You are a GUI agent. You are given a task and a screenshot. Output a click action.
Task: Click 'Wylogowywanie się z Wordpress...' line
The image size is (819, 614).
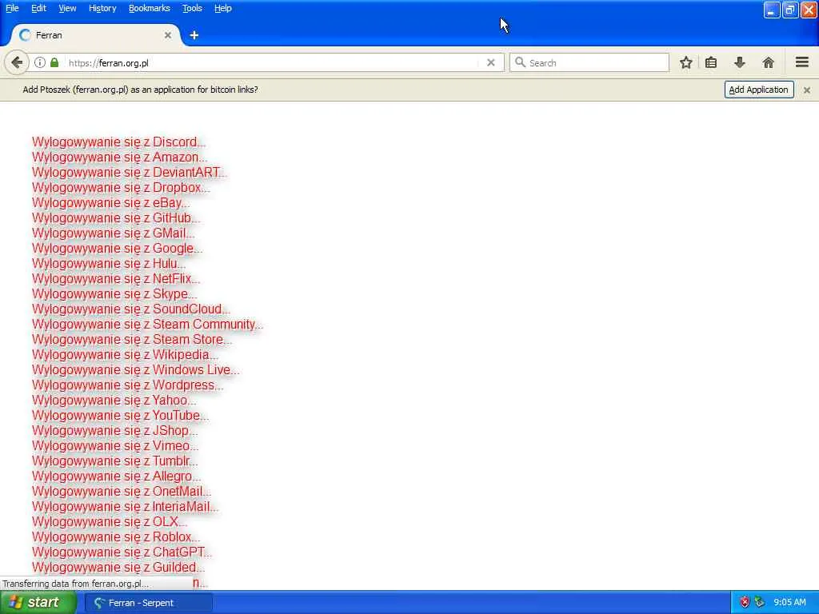tap(128, 385)
